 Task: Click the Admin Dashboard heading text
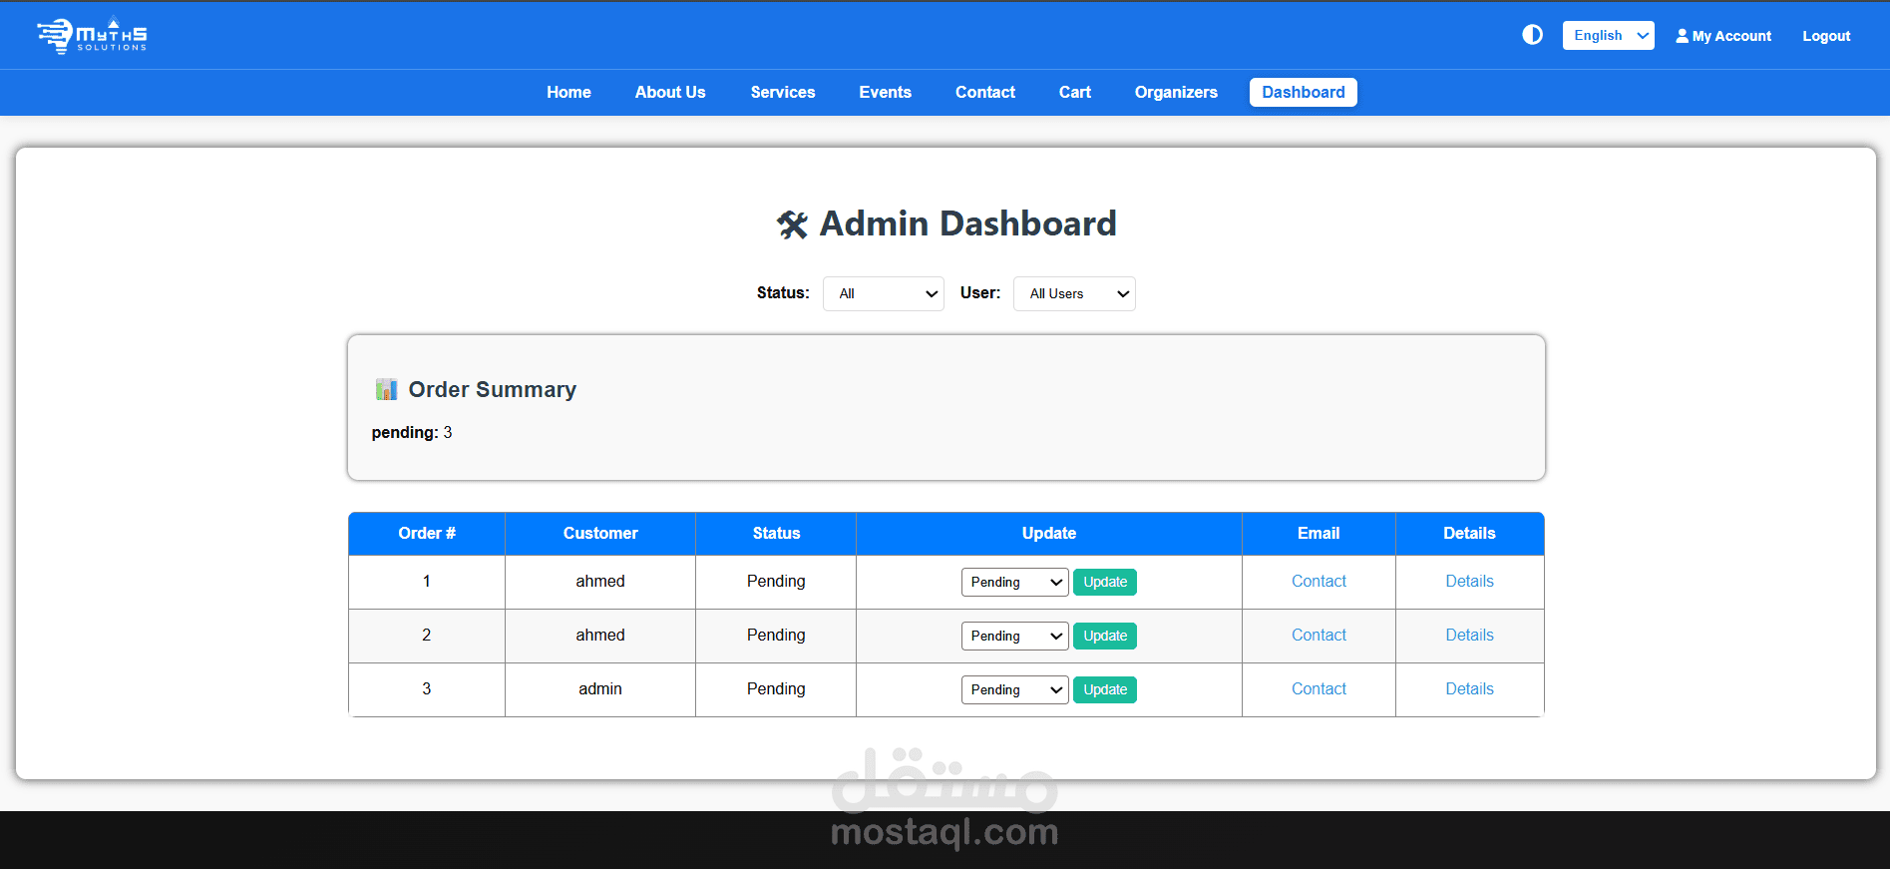pos(967,223)
